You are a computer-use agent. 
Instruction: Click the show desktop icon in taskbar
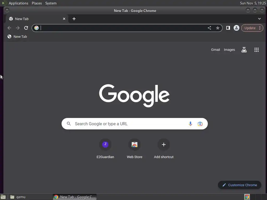3,197
